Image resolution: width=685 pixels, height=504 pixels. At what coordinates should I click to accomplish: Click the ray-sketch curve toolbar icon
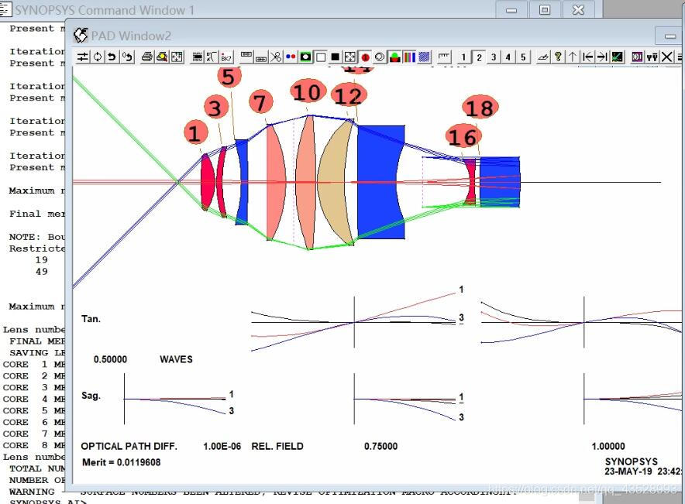click(x=212, y=57)
